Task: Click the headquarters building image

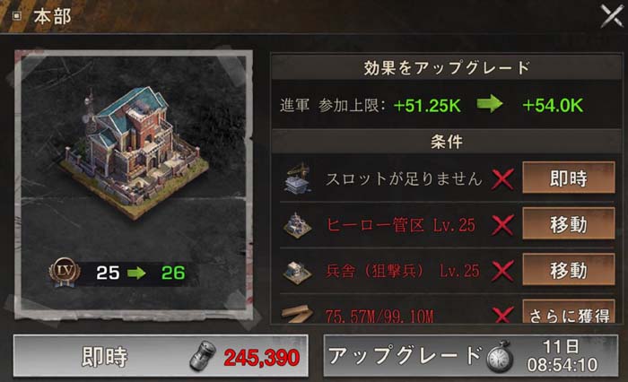Action: click(x=135, y=154)
